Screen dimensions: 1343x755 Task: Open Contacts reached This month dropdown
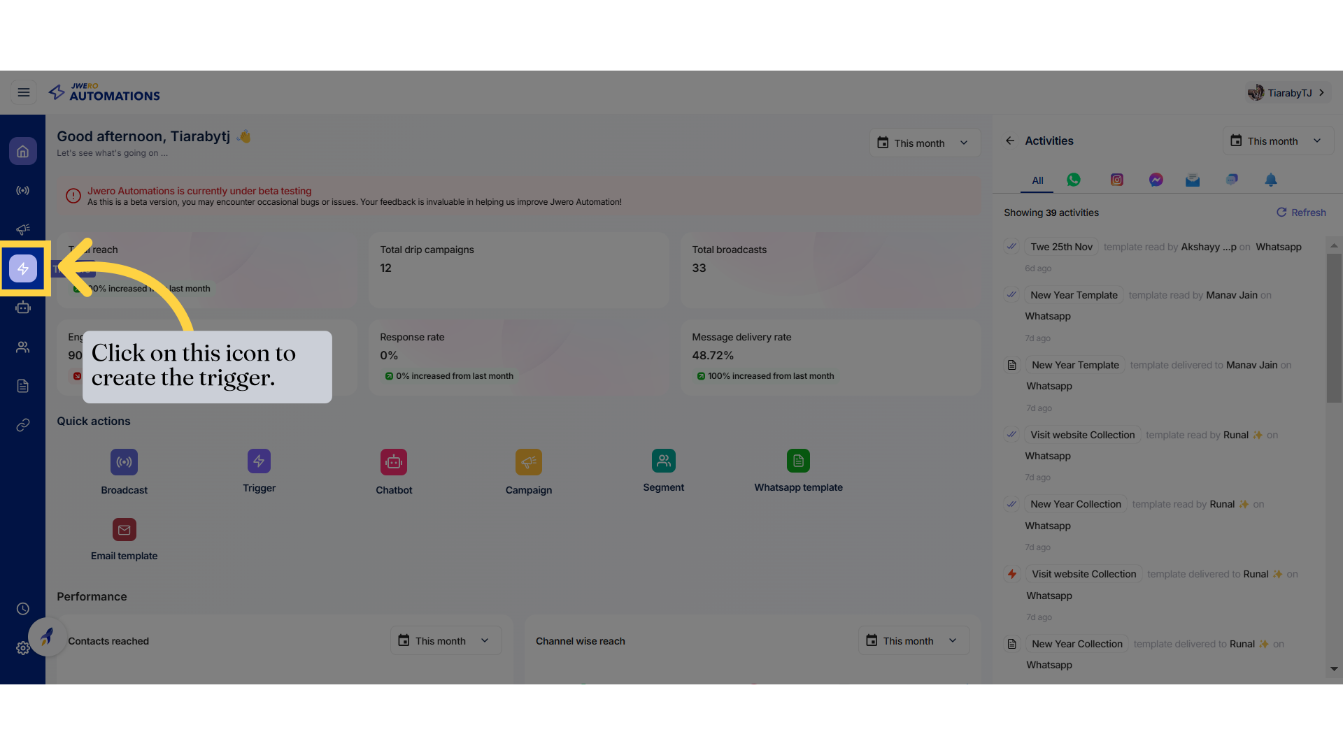pos(445,640)
